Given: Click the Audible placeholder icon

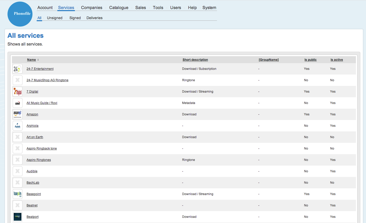Looking at the screenshot, I should [x=18, y=171].
